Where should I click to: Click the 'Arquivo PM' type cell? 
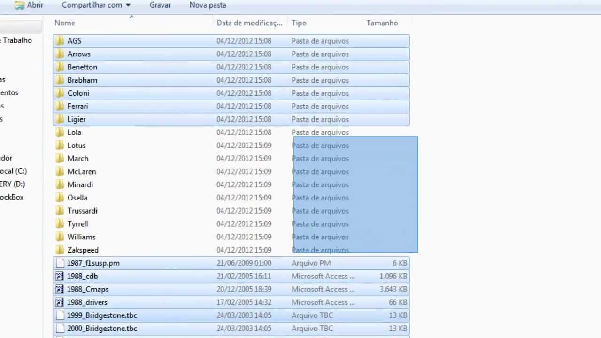pyautogui.click(x=311, y=263)
